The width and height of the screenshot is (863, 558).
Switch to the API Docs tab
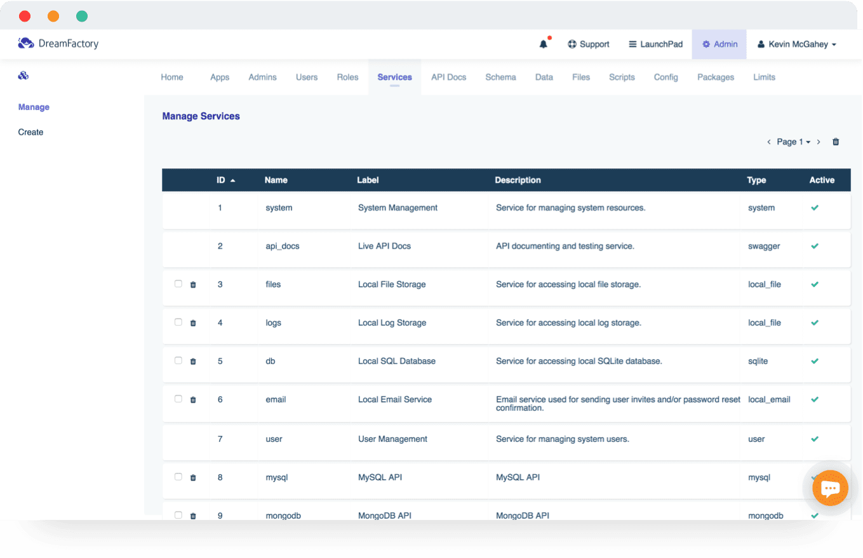(448, 77)
